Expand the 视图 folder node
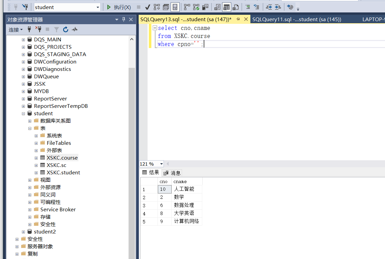 [x=30, y=180]
